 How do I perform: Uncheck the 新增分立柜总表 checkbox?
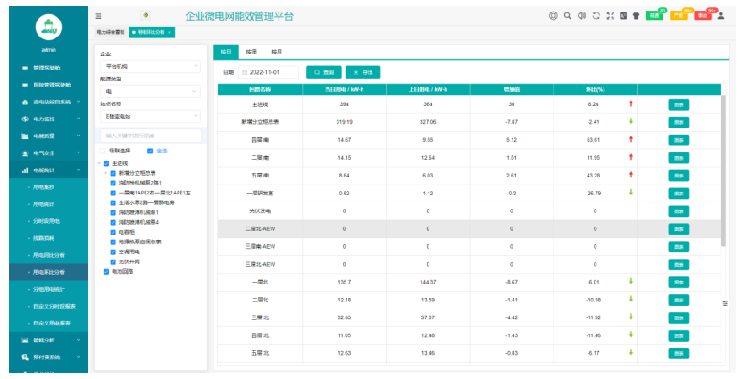pos(113,173)
